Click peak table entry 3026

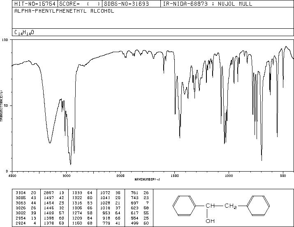tap(21, 208)
